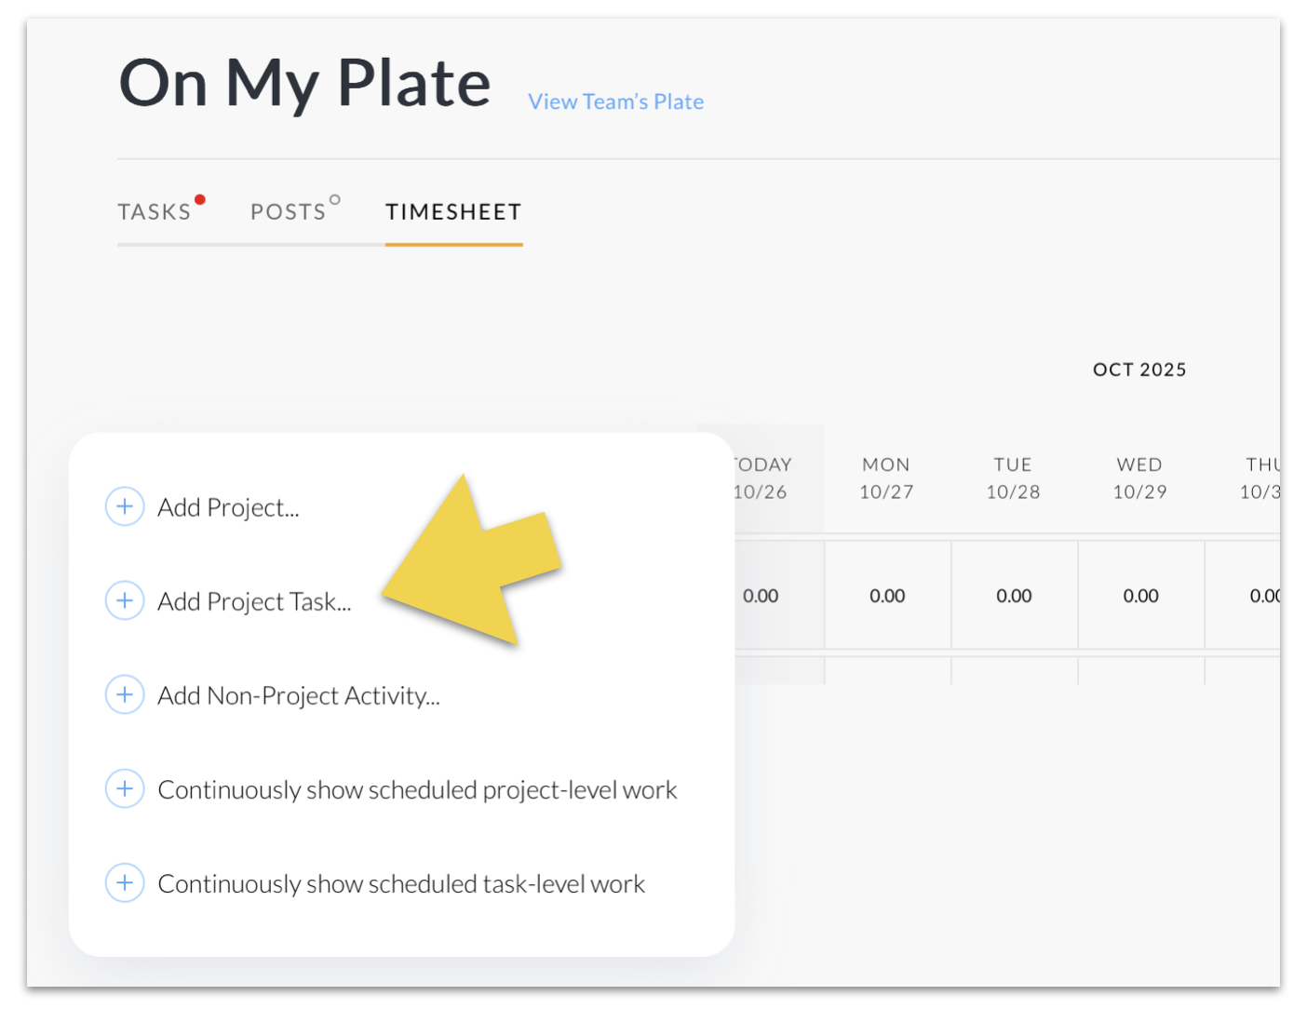
Task: Click the plus icon beside Add Non-Project Activity
Action: [x=125, y=694]
